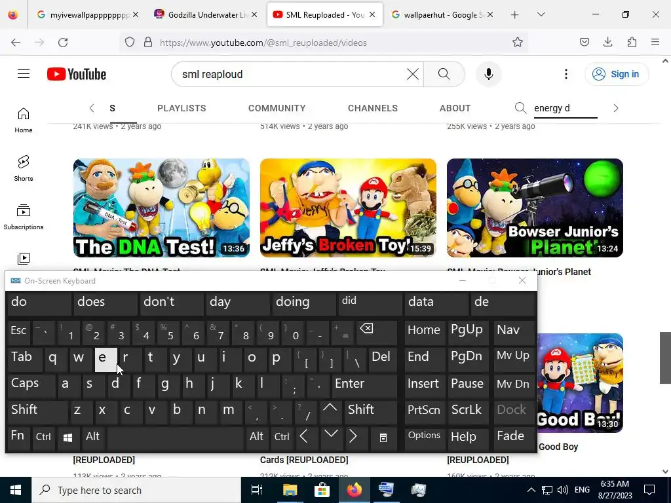Screen dimensions: 671x503
Task: Open The DNA Test video thumbnail
Action: tap(161, 208)
